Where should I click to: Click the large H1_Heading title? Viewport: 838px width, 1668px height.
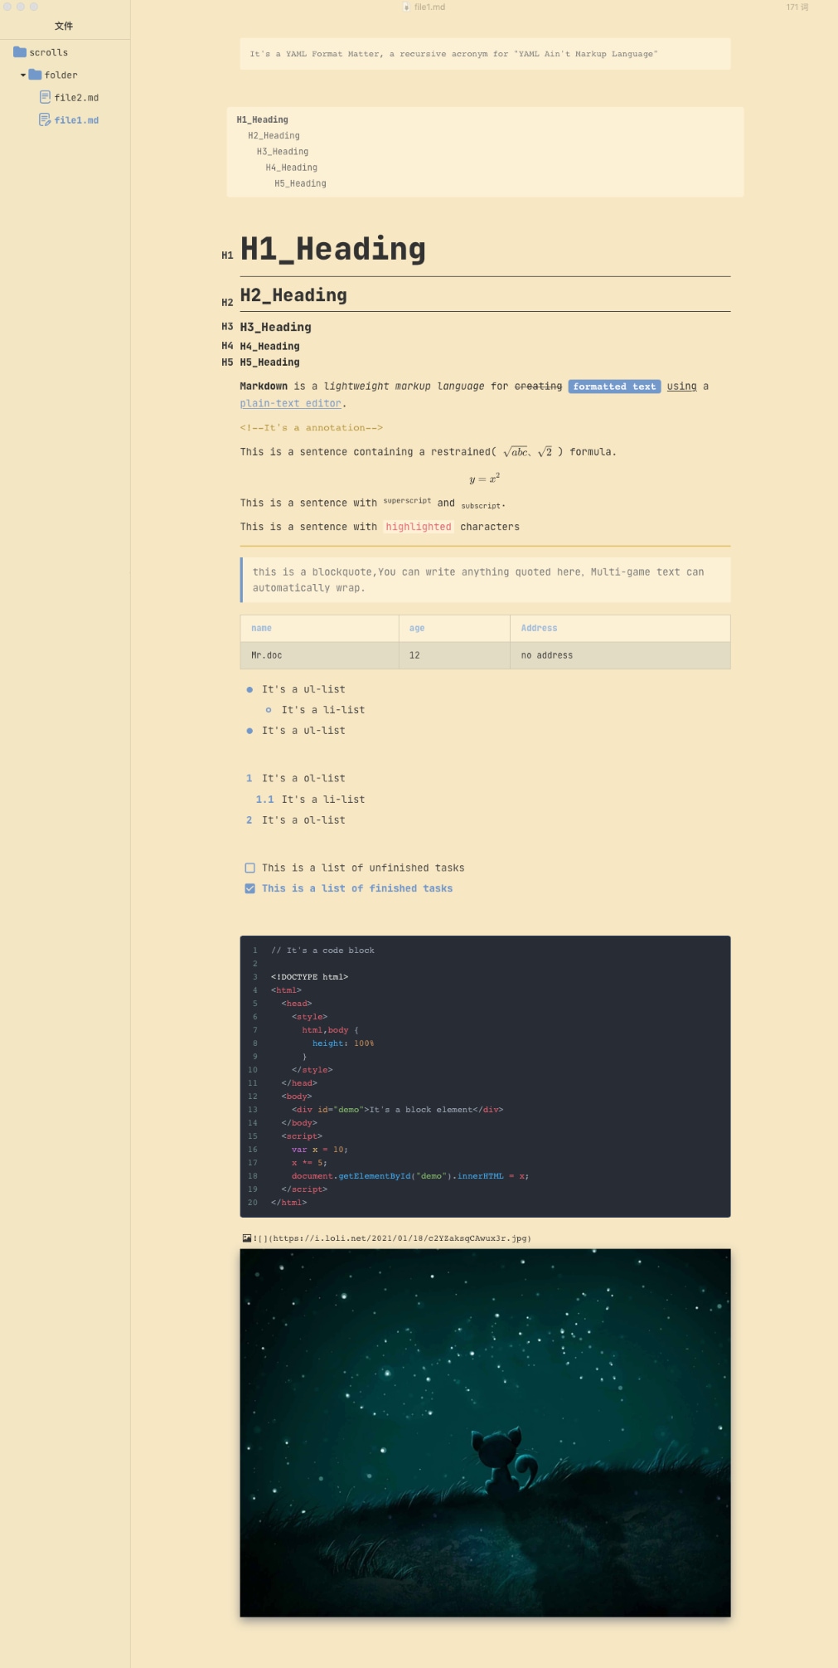point(333,249)
